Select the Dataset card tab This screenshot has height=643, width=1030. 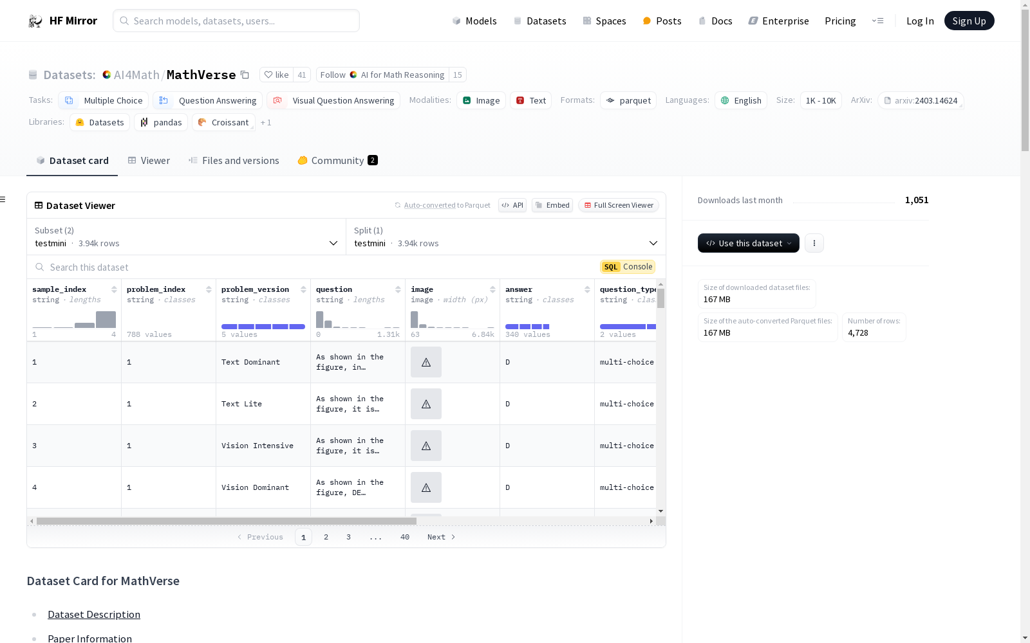[72, 161]
